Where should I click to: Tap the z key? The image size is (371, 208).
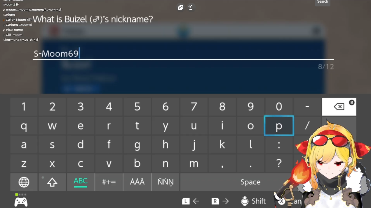(x=24, y=163)
